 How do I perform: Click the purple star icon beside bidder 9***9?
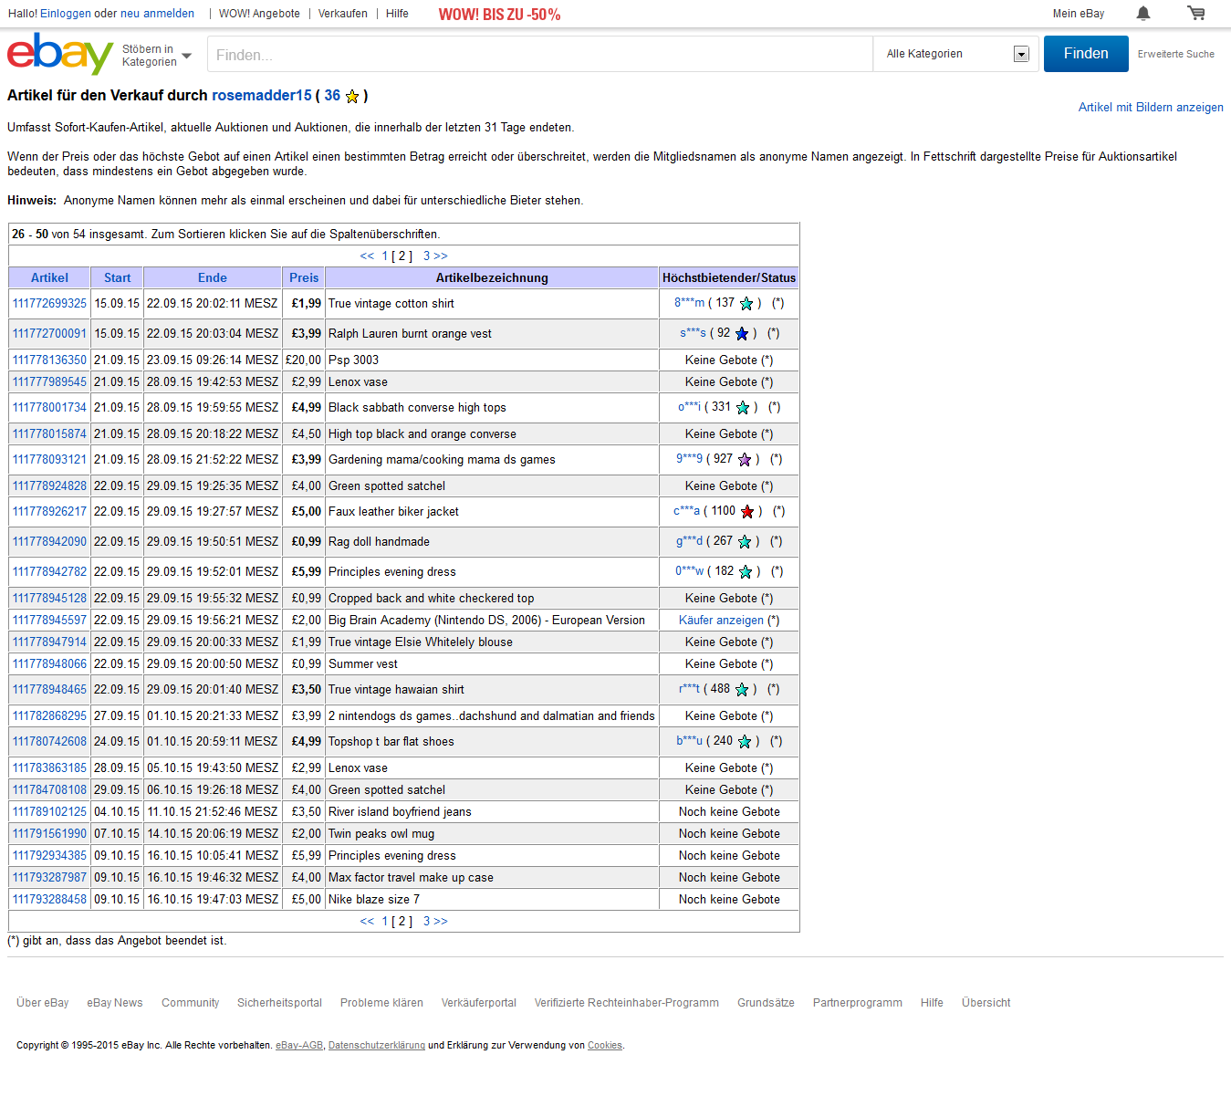click(x=745, y=459)
